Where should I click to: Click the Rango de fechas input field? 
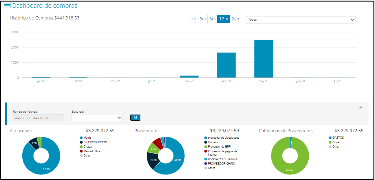(38, 118)
